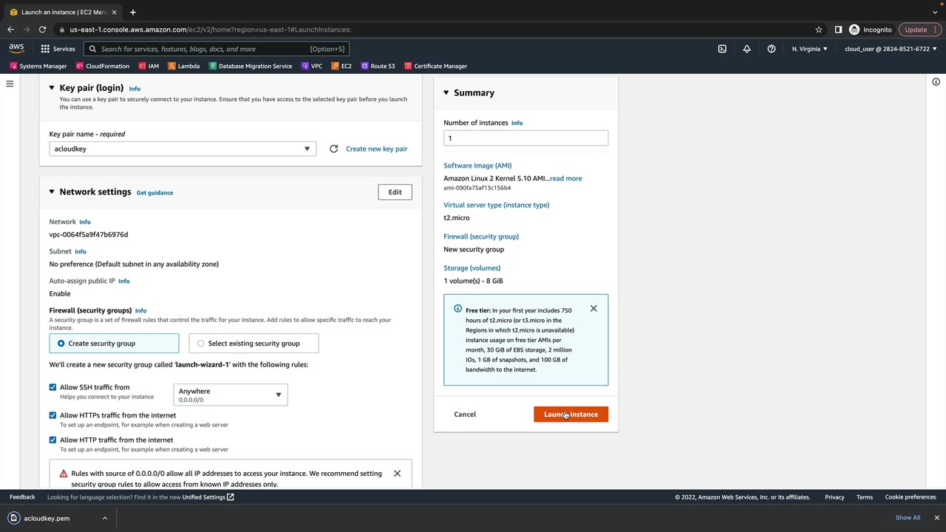Click the Software Image (AMI) link

point(477,166)
